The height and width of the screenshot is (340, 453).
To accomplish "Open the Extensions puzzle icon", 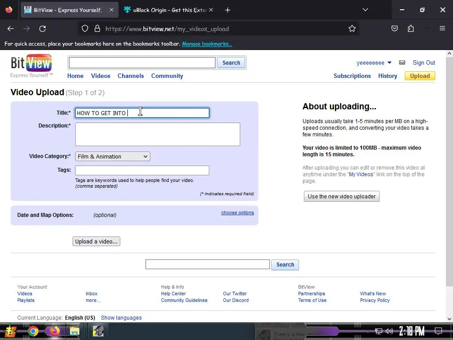I will pyautogui.click(x=411, y=29).
